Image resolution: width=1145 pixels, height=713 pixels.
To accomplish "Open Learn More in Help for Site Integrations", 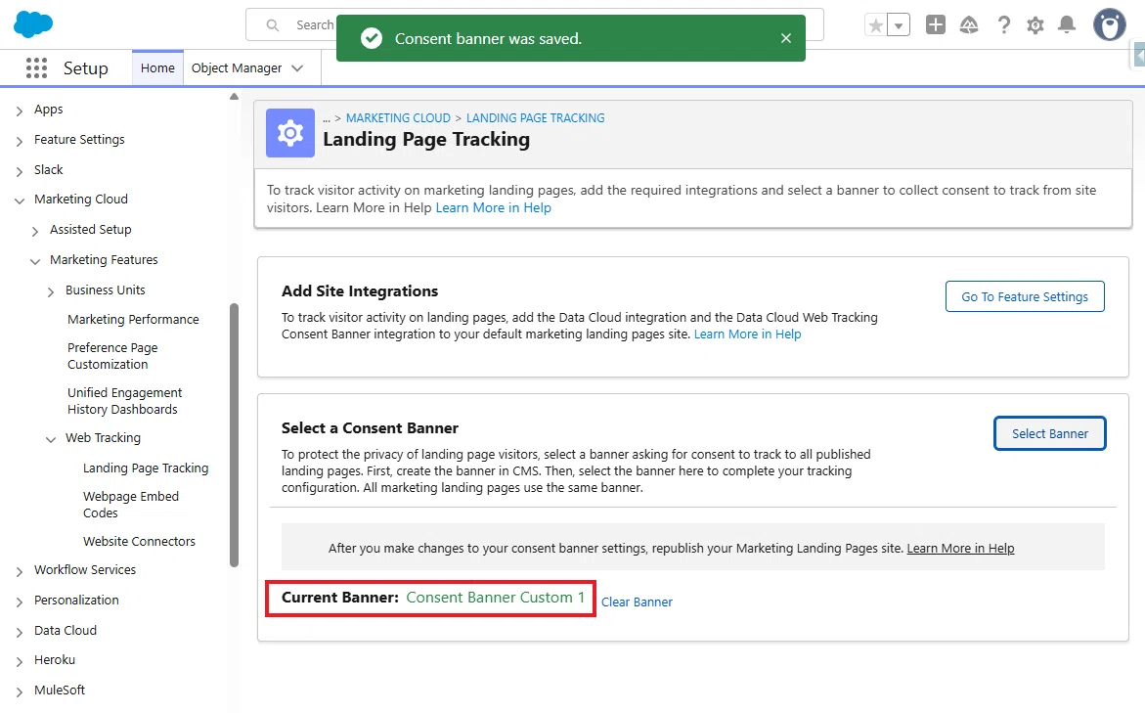I will pyautogui.click(x=747, y=334).
